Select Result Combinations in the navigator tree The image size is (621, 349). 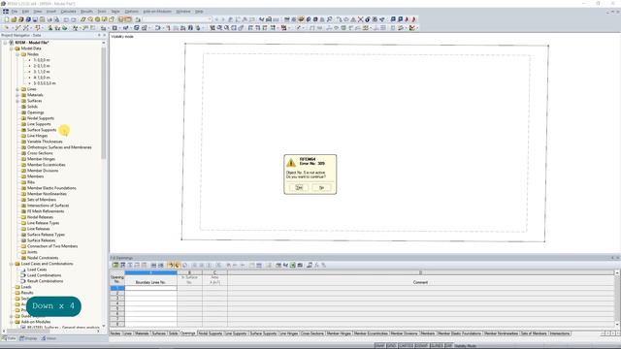coord(45,281)
